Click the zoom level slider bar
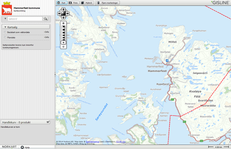Screen dimensions: 231x149 coord(64,33)
